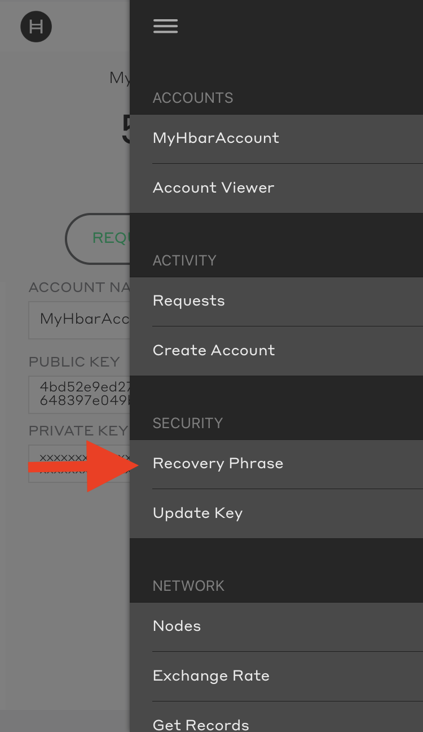423x732 pixels.
Task: Open Nodes under Network
Action: (177, 626)
